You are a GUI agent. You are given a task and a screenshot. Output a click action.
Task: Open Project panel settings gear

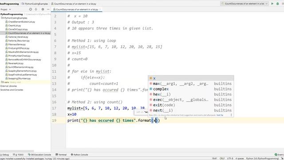pyautogui.click(x=43, y=9)
